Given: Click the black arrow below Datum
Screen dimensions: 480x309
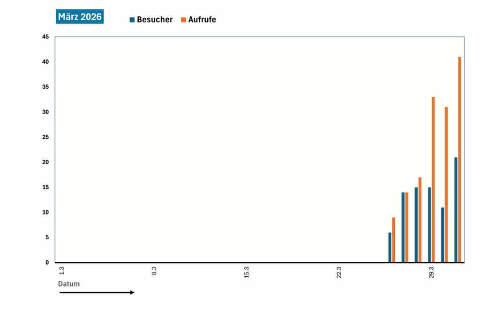Looking at the screenshot, I should (97, 293).
